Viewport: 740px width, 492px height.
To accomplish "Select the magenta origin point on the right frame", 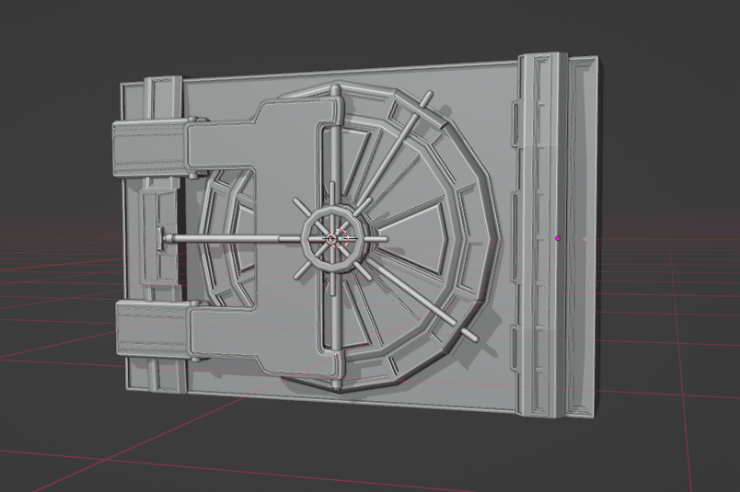I will (x=558, y=239).
